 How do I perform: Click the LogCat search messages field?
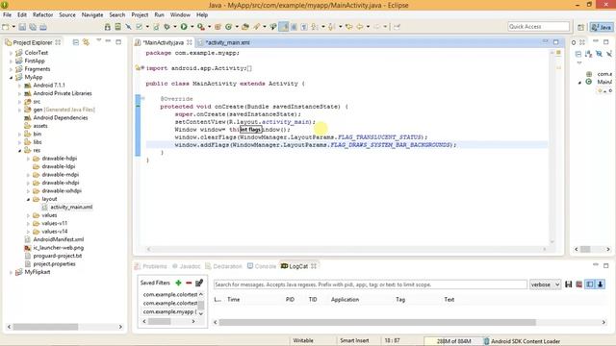(370, 284)
